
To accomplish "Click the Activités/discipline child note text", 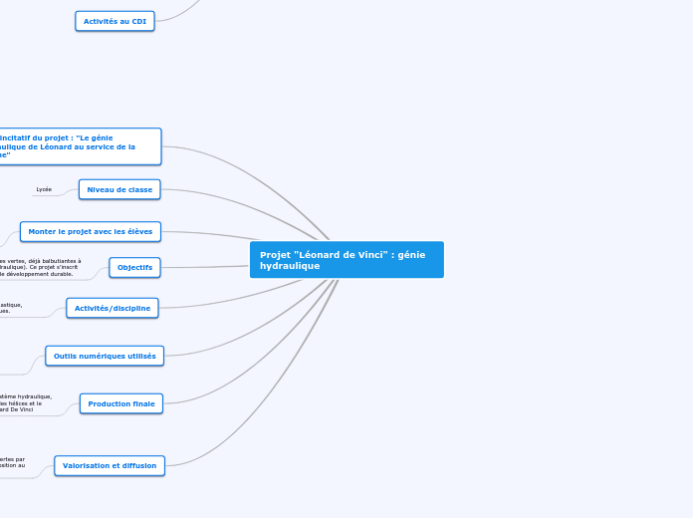I will pos(11,308).
